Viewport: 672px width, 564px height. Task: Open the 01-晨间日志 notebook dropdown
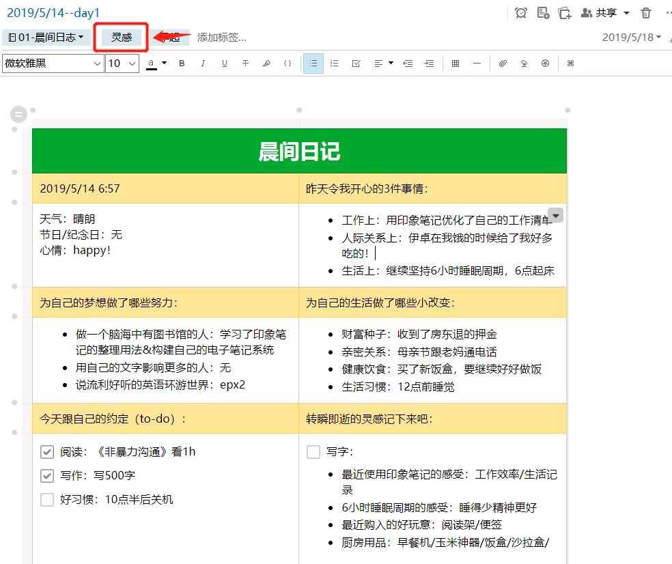[x=46, y=37]
